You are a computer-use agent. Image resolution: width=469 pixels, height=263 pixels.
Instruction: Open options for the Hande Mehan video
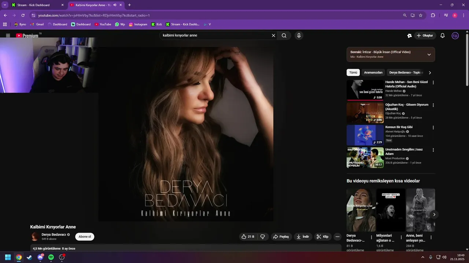pyautogui.click(x=433, y=83)
